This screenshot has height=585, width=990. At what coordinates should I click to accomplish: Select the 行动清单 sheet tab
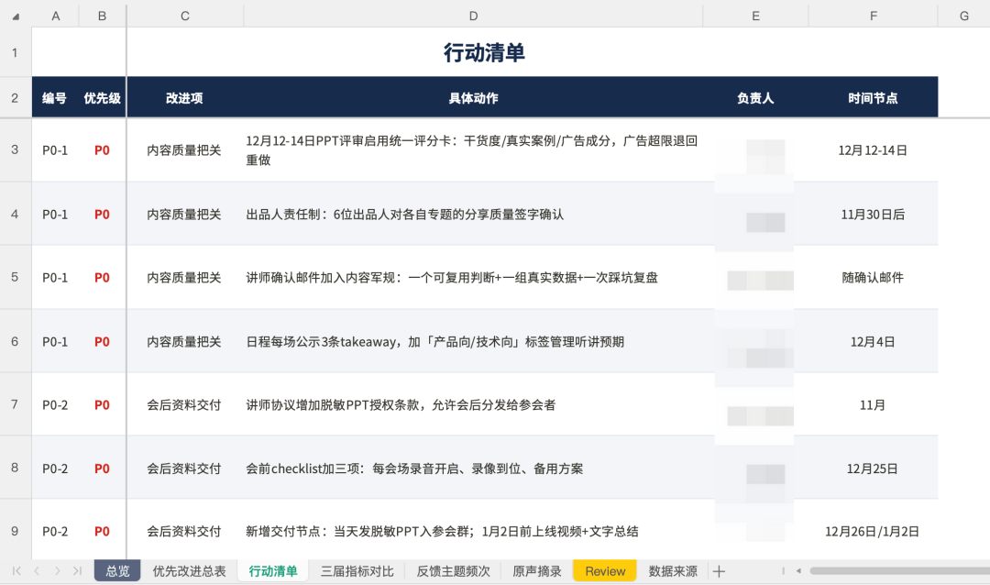273,571
